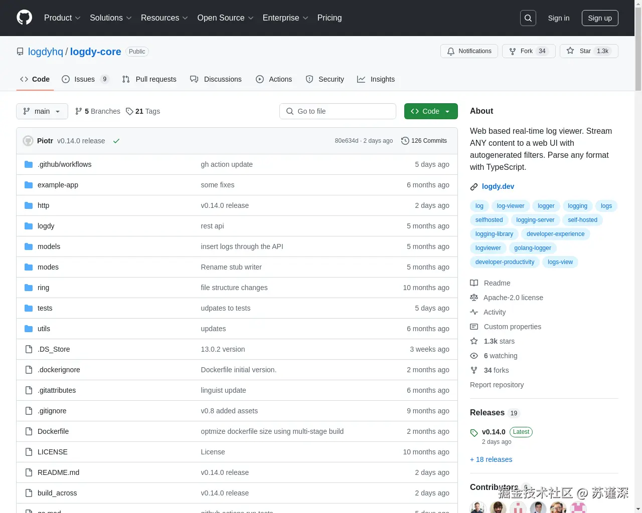
Task: Click the tag icon next to v0.14.0
Action: tap(474, 433)
